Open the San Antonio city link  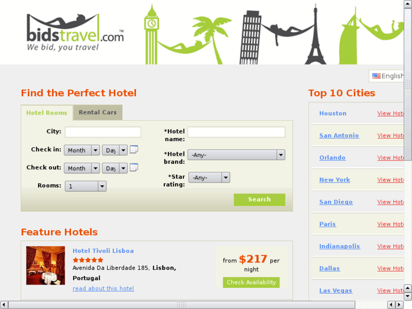(339, 136)
